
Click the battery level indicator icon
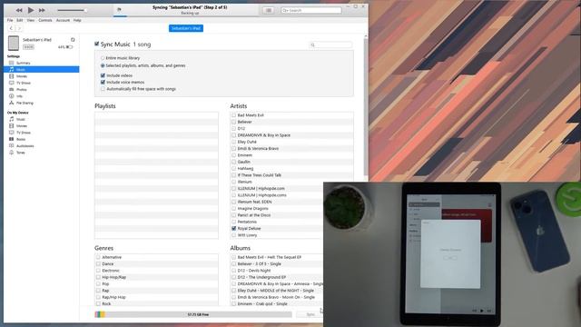[69, 47]
